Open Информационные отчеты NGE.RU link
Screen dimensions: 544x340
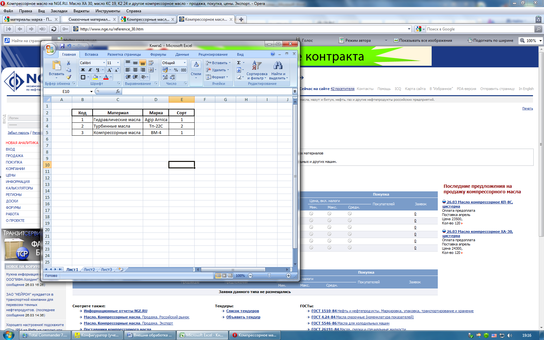(116, 311)
